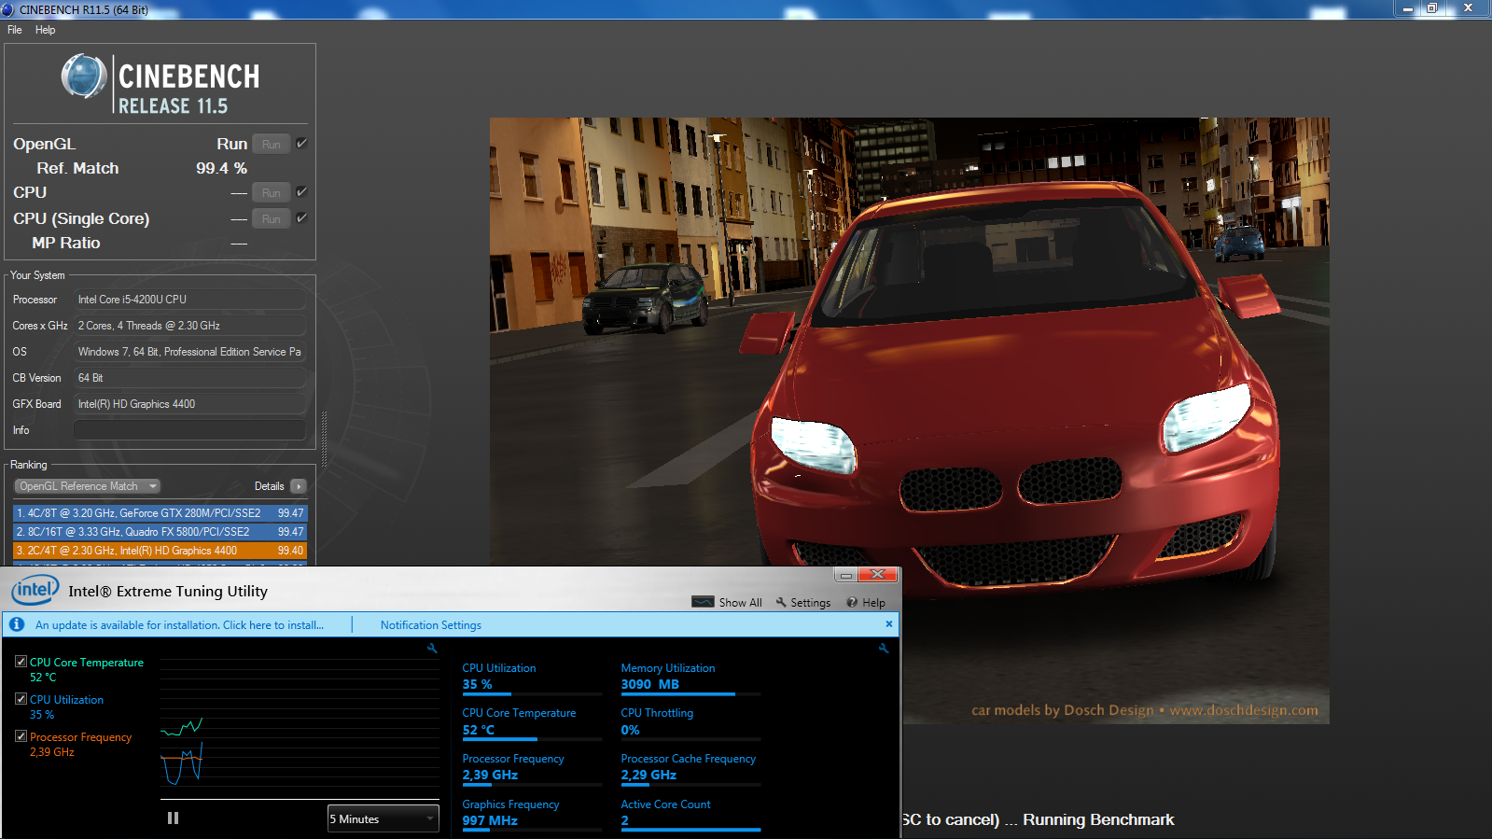This screenshot has width=1492, height=839.
Task: Select ranking row '2. 8C/16T @ 3.33 GHz, Quadro FX 5800'
Action: (x=160, y=532)
